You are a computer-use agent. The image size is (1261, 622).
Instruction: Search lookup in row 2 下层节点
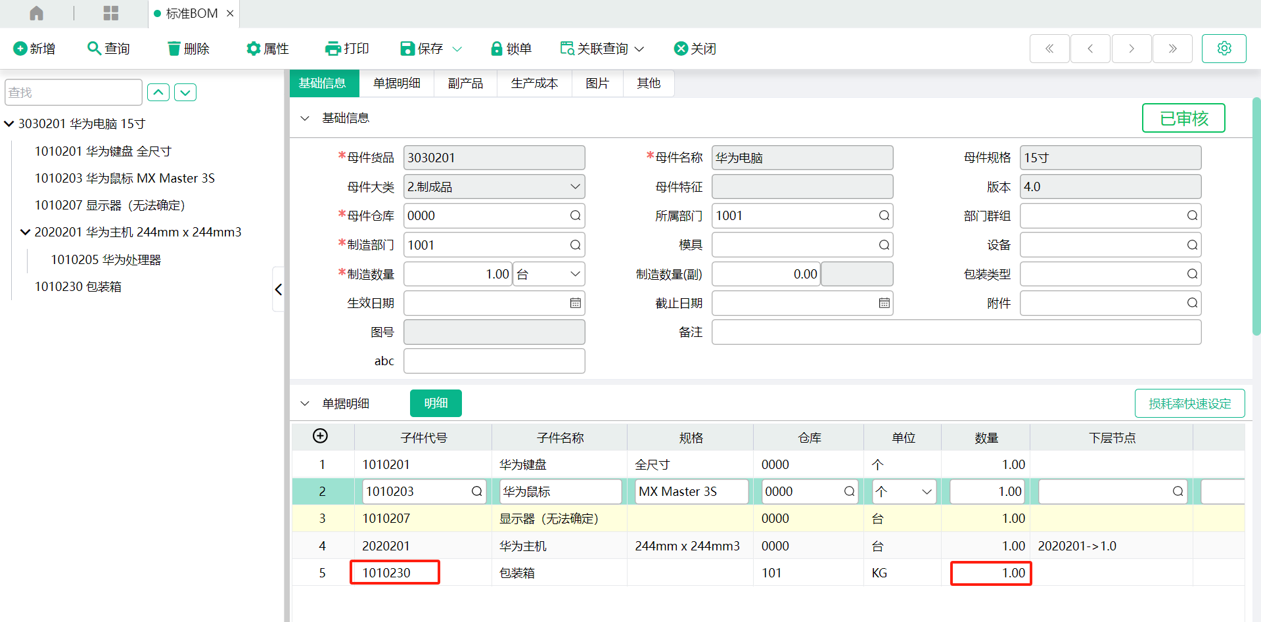pyautogui.click(x=1178, y=491)
